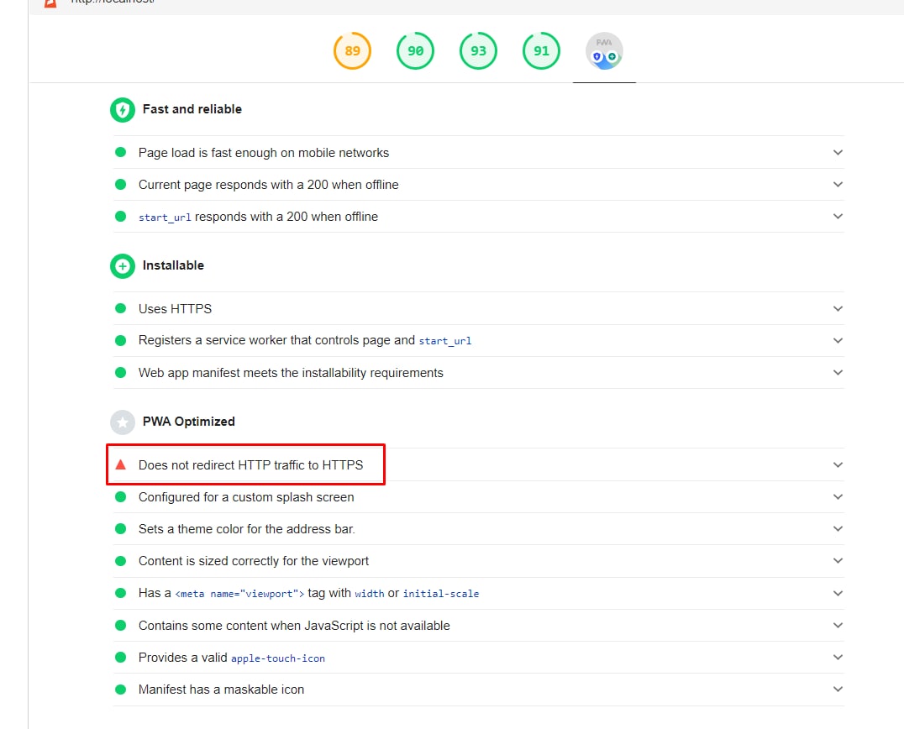The width and height of the screenshot is (904, 729).
Task: Click green dot beside maskable icon audit
Action: click(120, 690)
